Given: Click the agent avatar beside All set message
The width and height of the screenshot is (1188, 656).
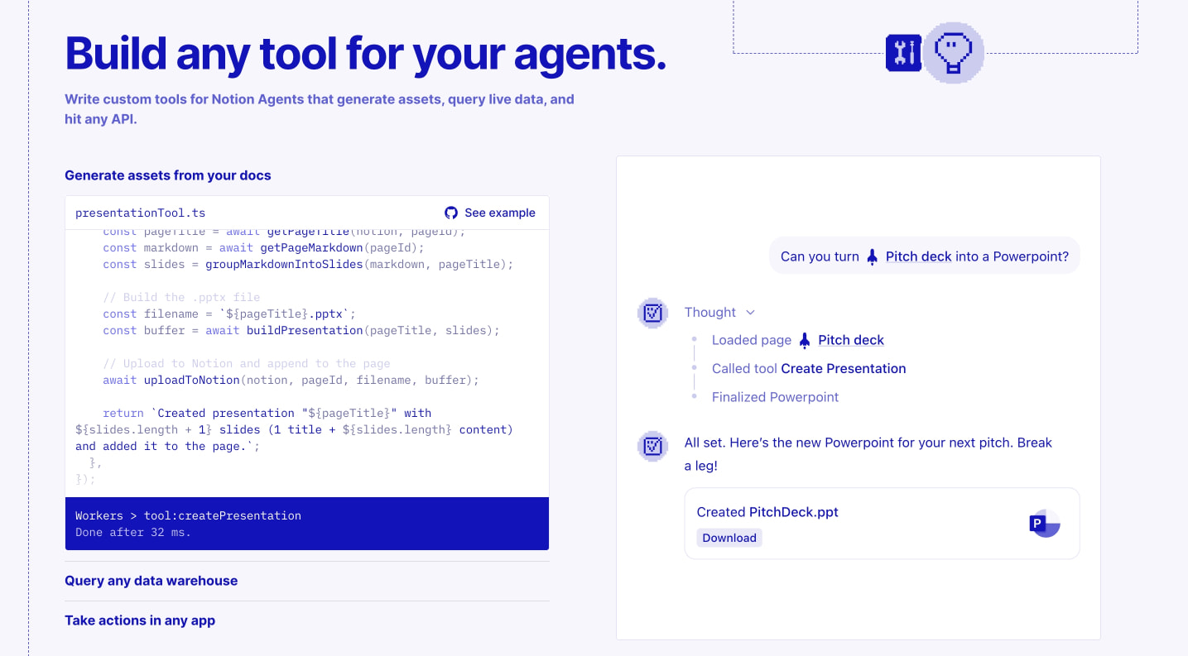Looking at the screenshot, I should [x=652, y=446].
